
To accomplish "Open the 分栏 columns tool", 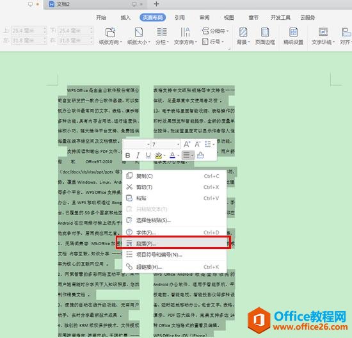I will tap(162, 36).
